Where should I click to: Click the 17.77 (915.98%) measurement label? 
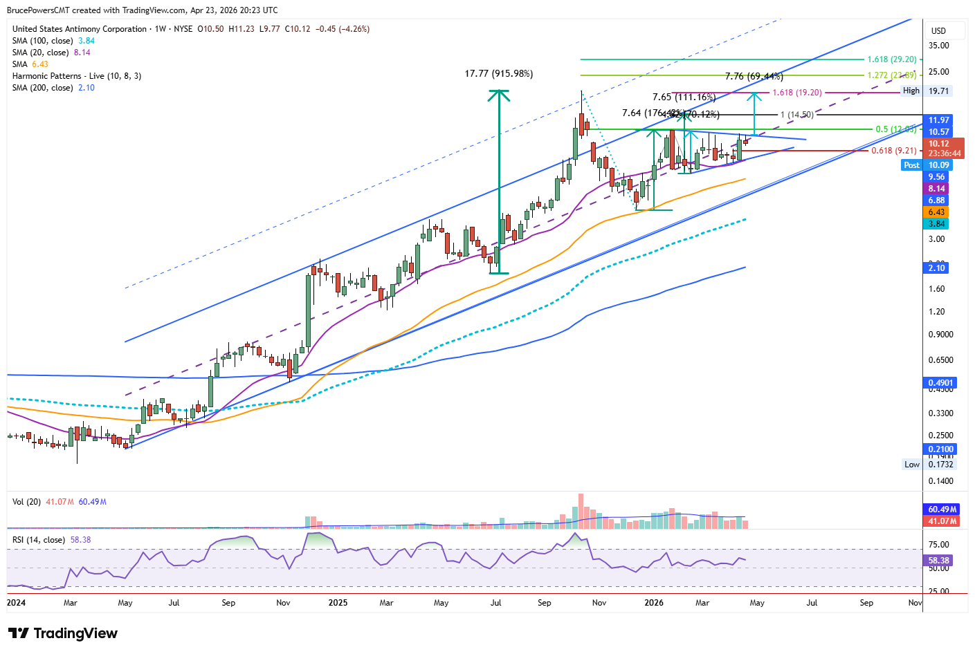click(499, 74)
